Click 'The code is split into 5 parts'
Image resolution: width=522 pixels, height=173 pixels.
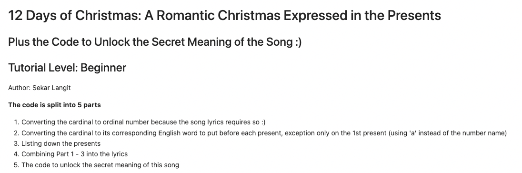pos(55,105)
